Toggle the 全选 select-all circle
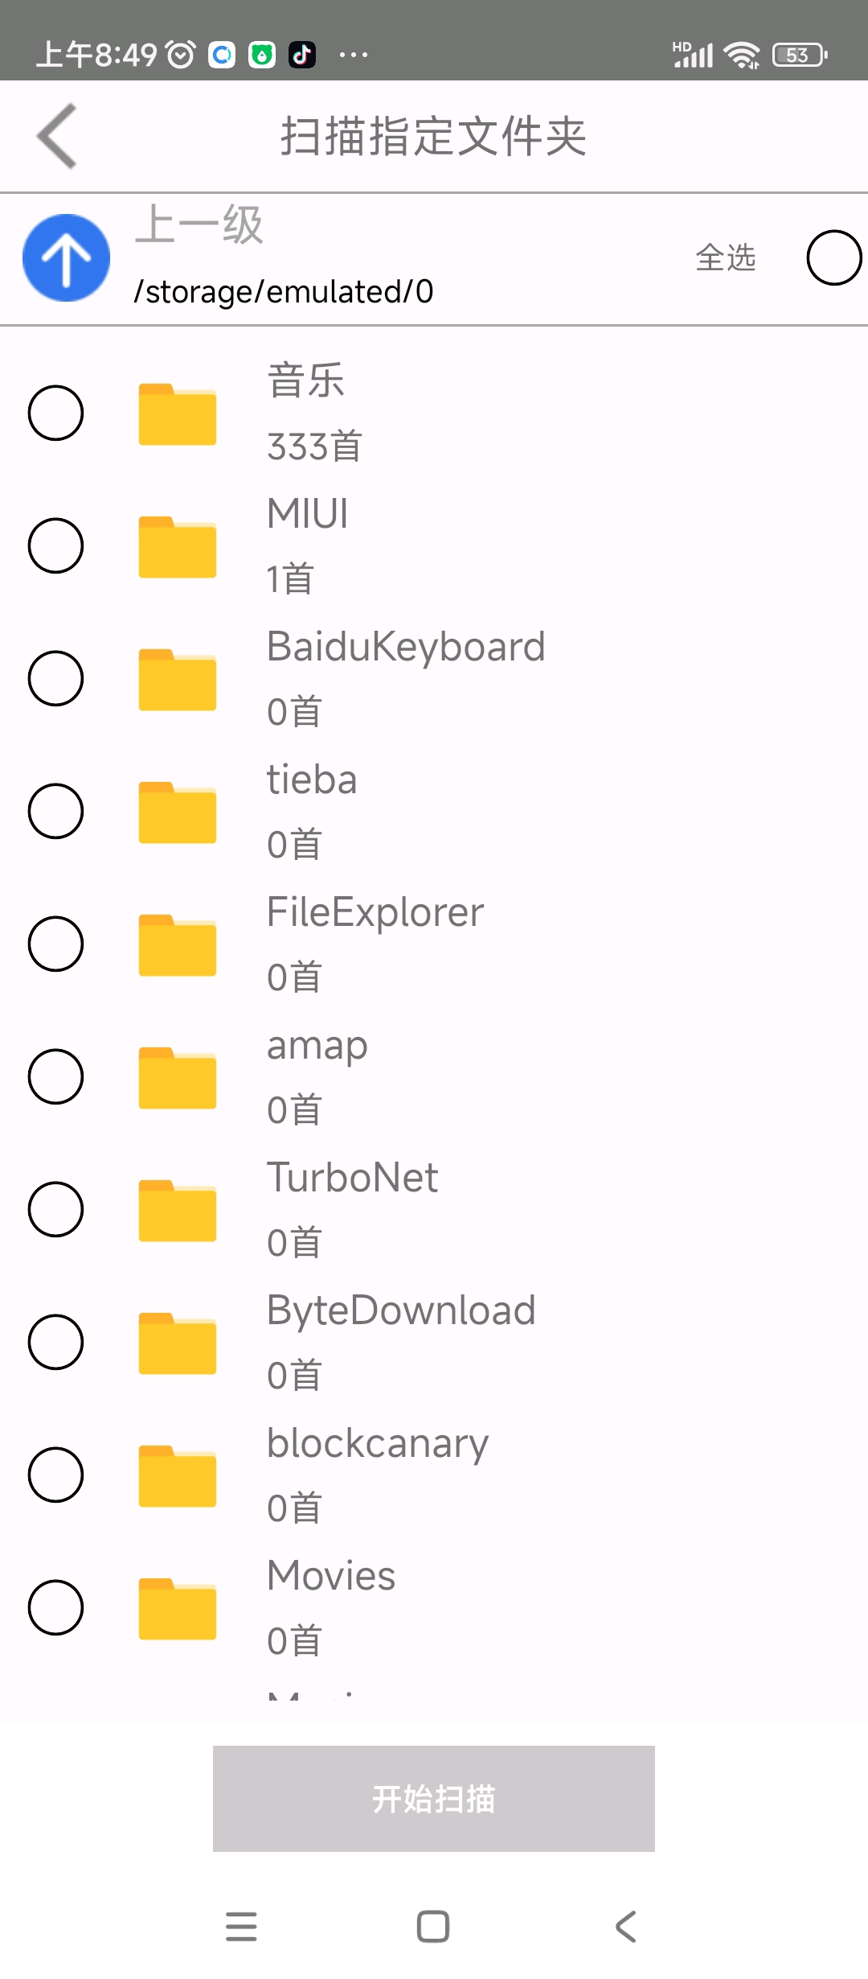Screen dimensions: 868x1979 click(x=834, y=257)
